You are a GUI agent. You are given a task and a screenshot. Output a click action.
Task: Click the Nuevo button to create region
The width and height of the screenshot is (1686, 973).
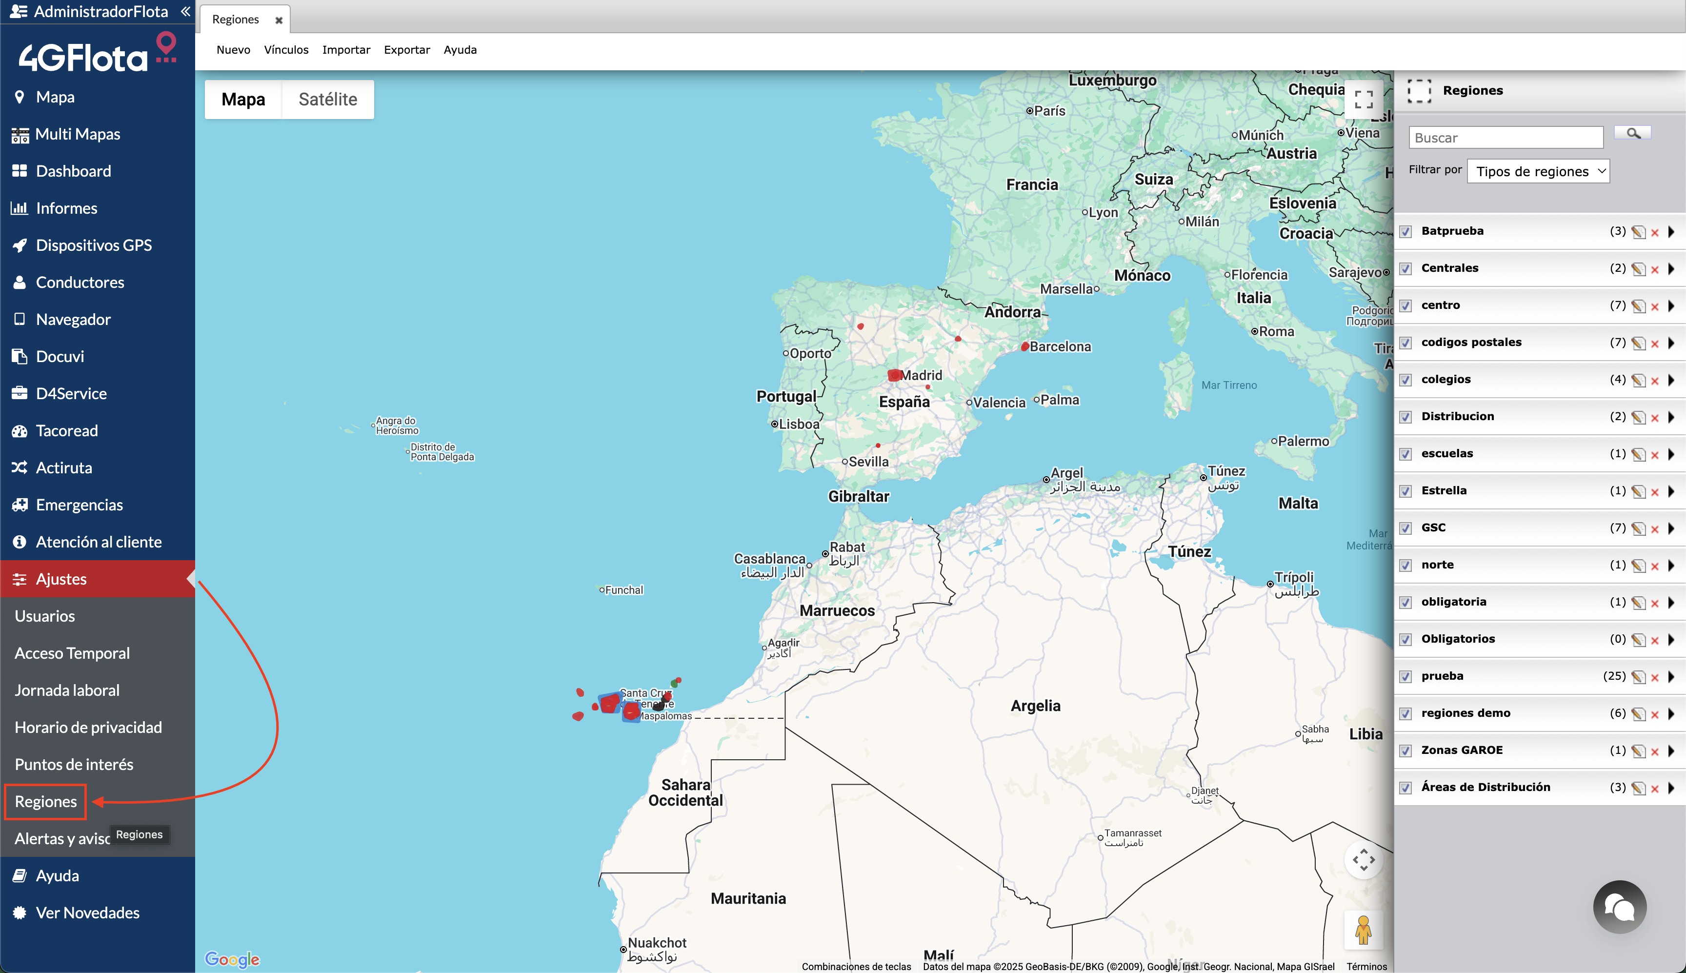233,49
